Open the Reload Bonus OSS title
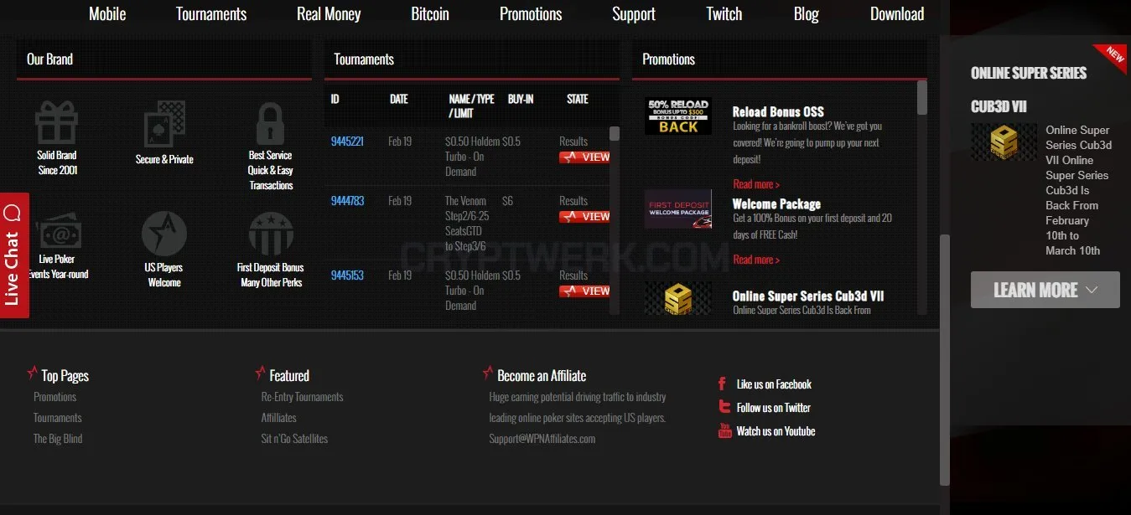This screenshot has width=1131, height=515. pyautogui.click(x=778, y=111)
